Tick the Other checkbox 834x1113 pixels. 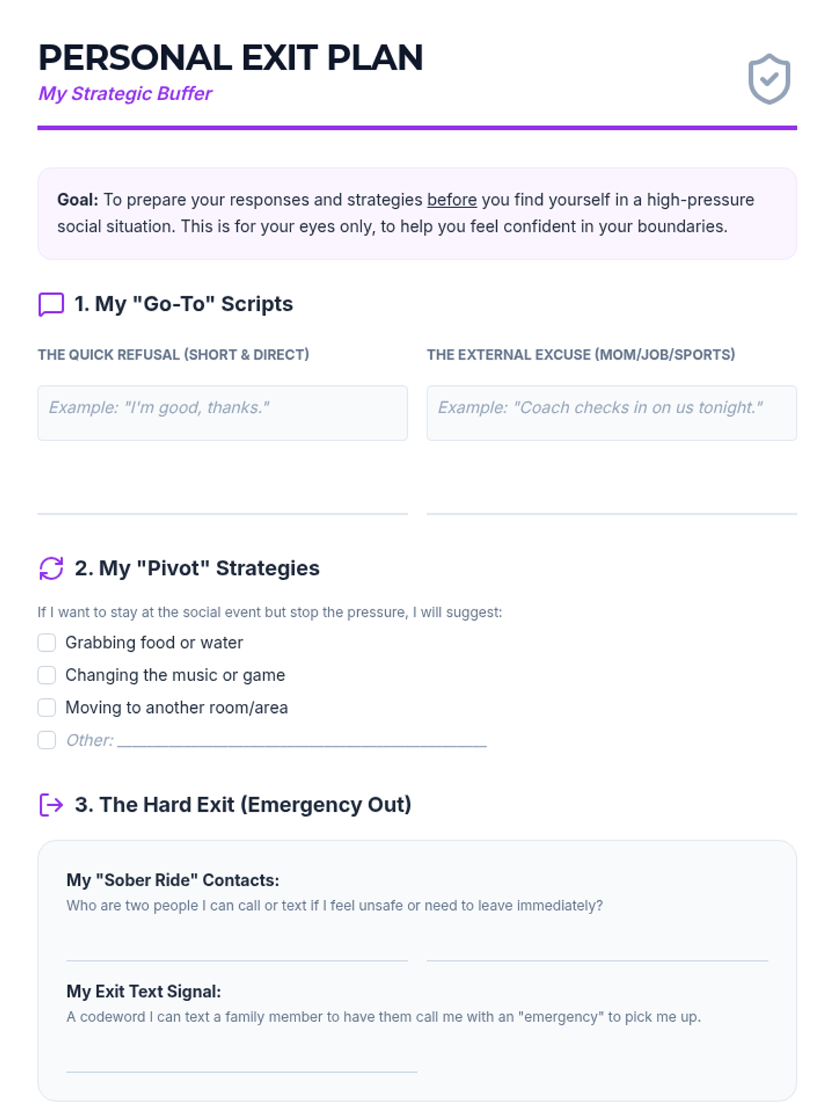(x=47, y=740)
